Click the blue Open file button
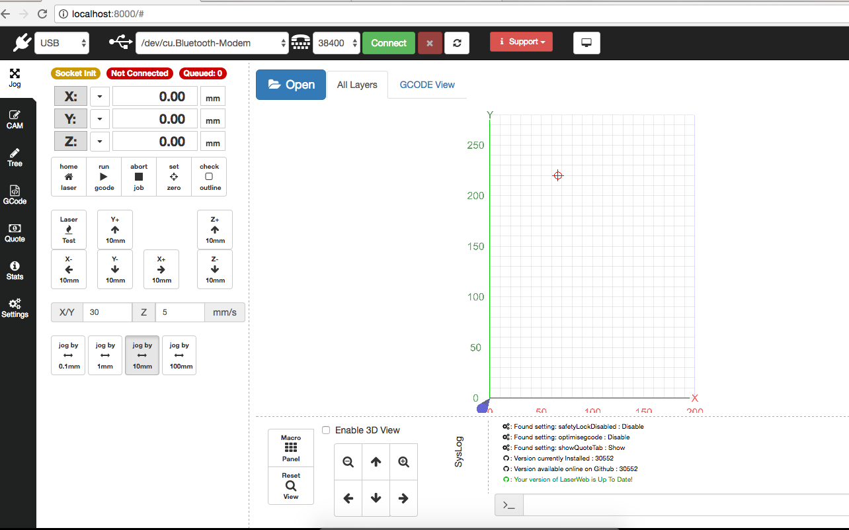Screen dimensions: 849x530 291,85
